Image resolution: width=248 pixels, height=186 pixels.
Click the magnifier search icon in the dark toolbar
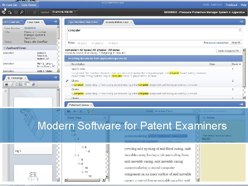click(22, 12)
